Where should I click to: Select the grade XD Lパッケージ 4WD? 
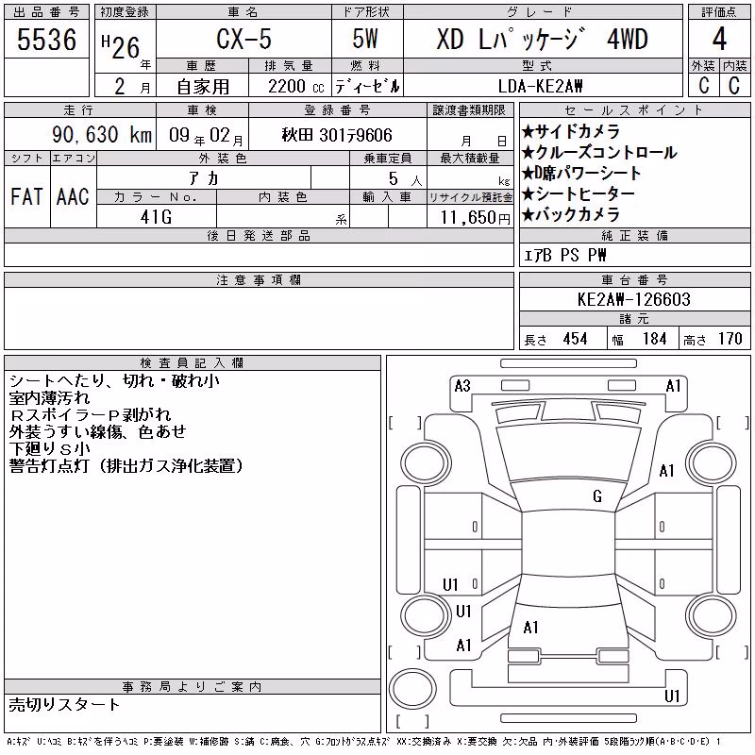coord(542,39)
